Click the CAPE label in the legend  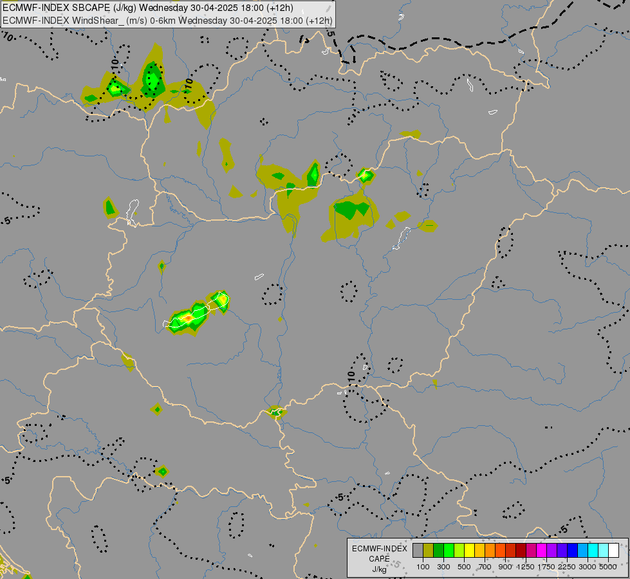[379, 559]
